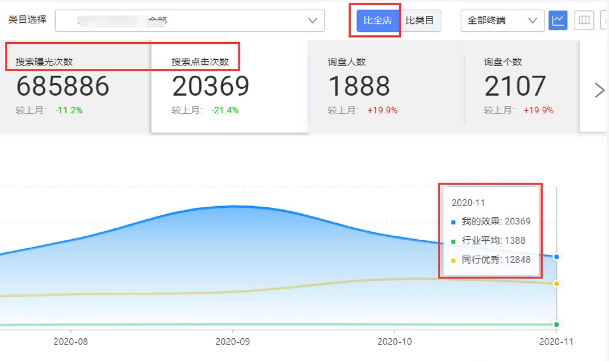The image size is (609, 361).
Task: Click the value 1888
Action: pos(359,86)
